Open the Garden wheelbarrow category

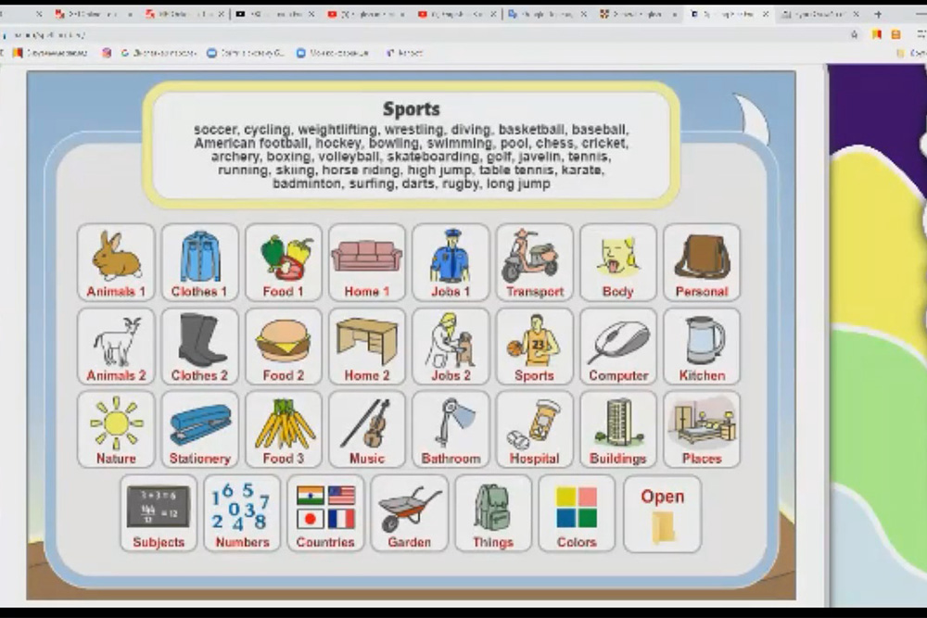(409, 513)
